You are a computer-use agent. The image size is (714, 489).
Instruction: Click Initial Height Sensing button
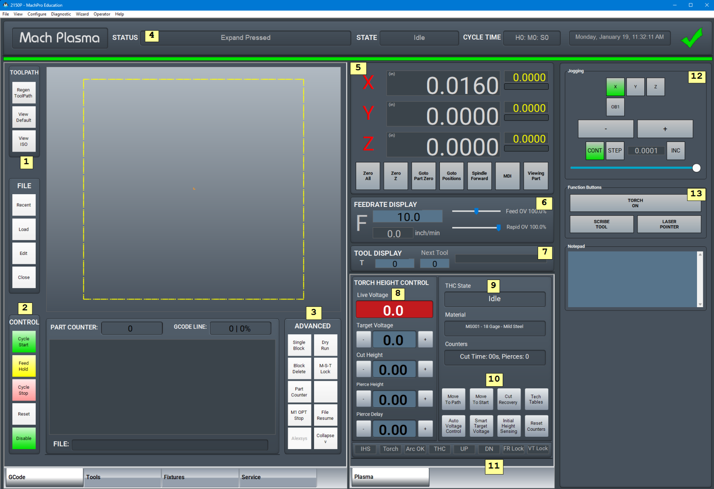click(508, 426)
